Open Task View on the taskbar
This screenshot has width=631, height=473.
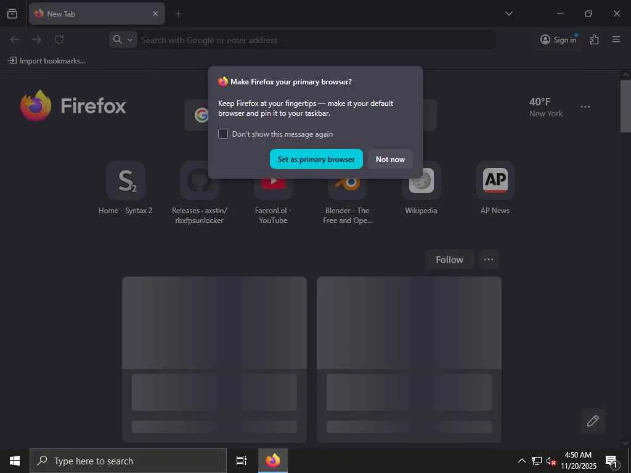click(x=242, y=461)
